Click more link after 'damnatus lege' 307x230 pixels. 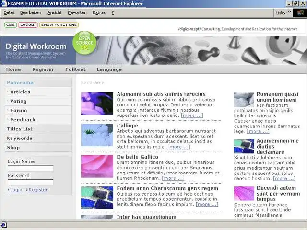pyautogui.click(x=258, y=131)
